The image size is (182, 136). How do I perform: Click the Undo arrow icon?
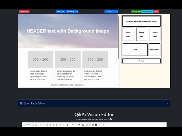[60, 125]
